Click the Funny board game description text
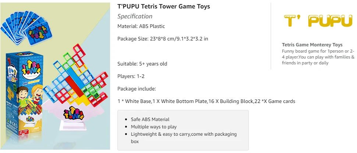The width and height of the screenshot is (357, 153). coord(318,57)
